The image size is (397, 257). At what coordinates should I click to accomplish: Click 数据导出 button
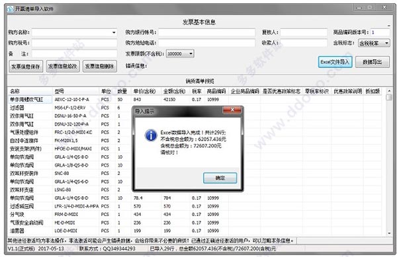(x=372, y=62)
